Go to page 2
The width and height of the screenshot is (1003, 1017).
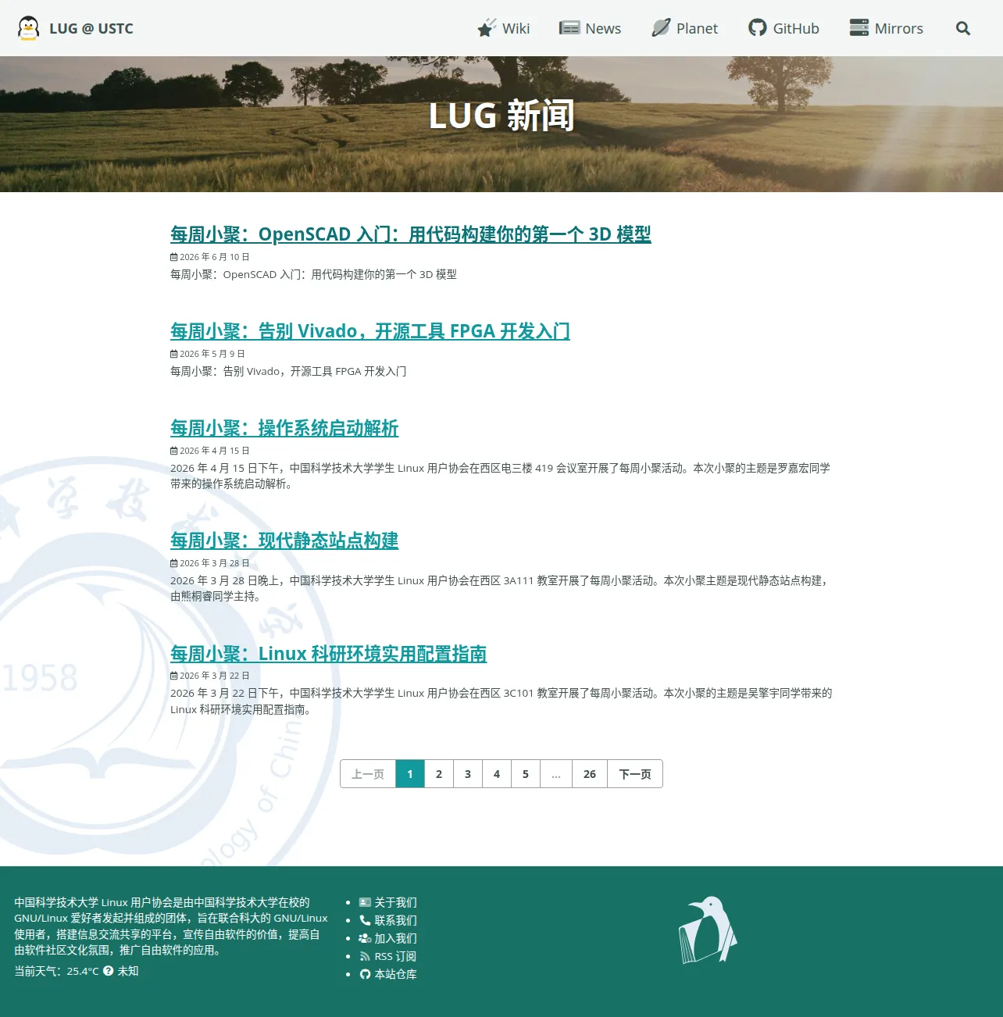click(439, 774)
